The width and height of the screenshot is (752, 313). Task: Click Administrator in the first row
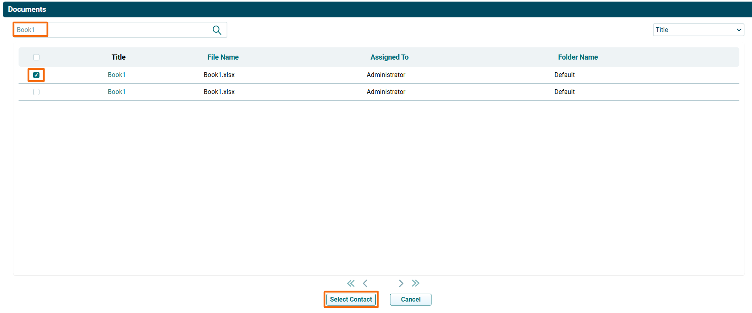tap(386, 75)
